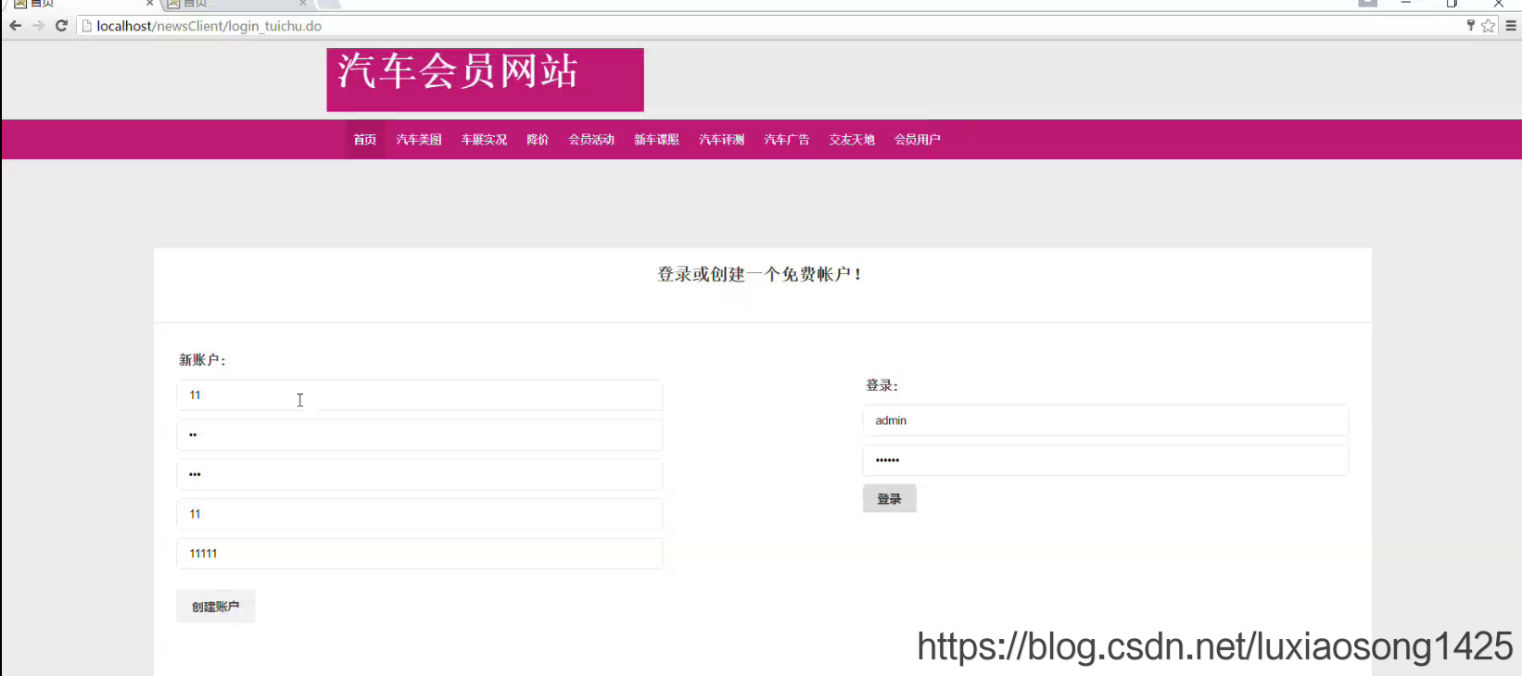Click the 创建账户 button
Screen dimensions: 1522x676
click(216, 607)
